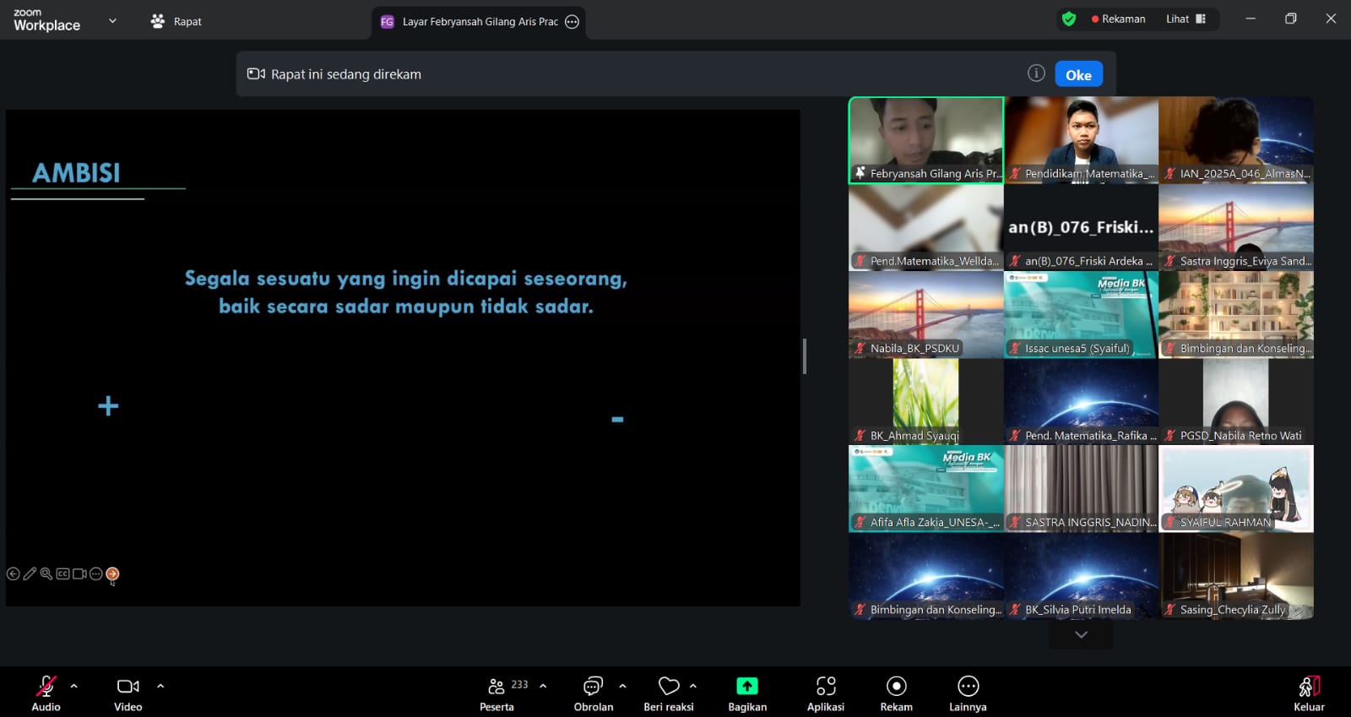The height and width of the screenshot is (717, 1351).
Task: Click the Beri reaksi heart icon
Action: 669,687
